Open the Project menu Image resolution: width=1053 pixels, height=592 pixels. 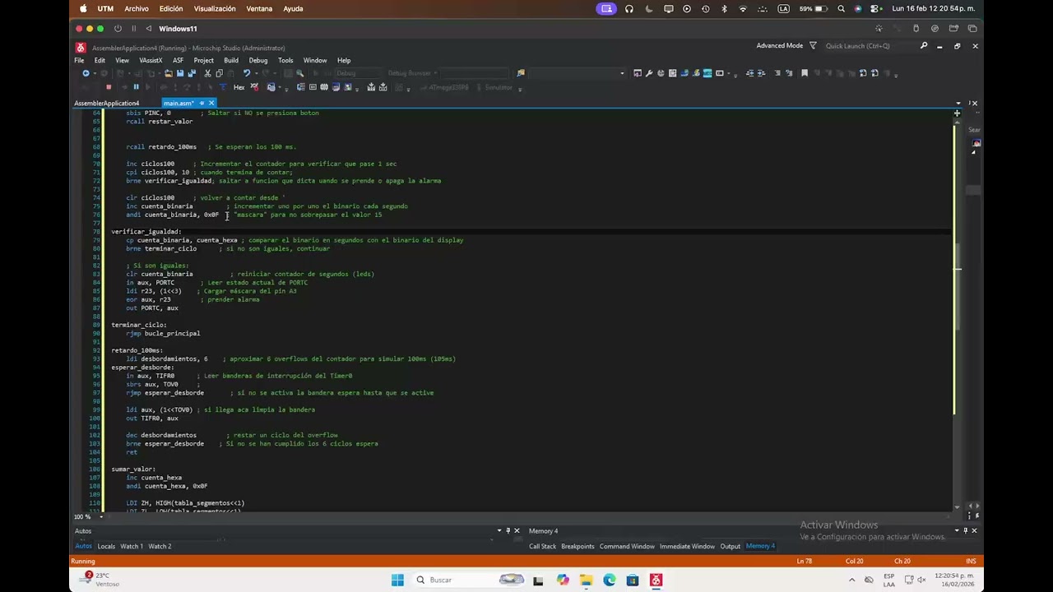(x=203, y=60)
